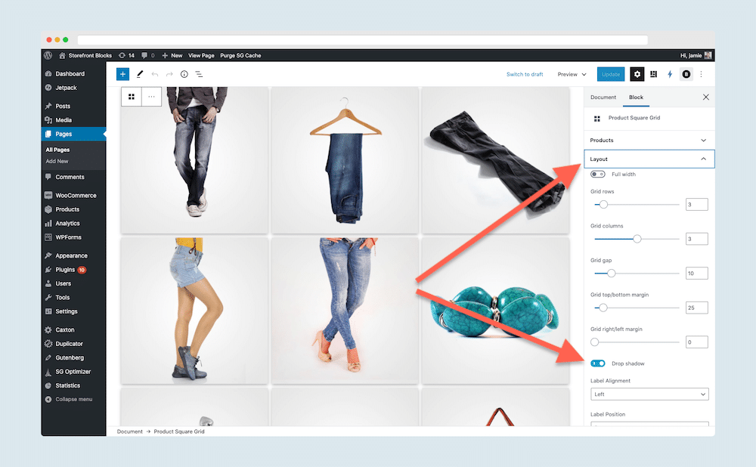Enable the Full width toggle
The image size is (756, 467).
tap(598, 174)
